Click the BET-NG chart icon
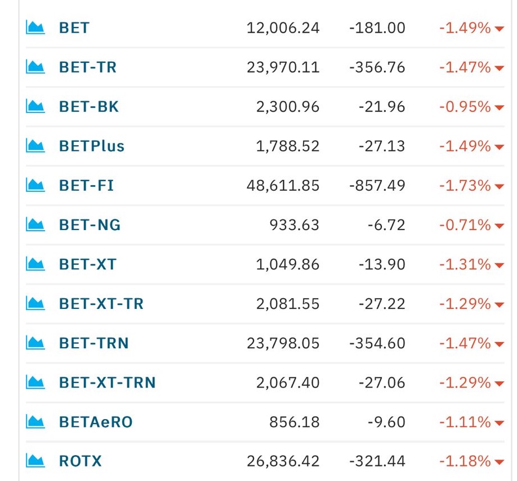This screenshot has width=517, height=481. coord(35,224)
